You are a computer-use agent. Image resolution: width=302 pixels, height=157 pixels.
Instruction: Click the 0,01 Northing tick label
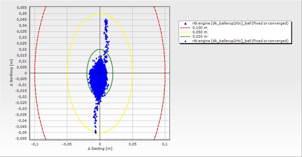pos(23,61)
